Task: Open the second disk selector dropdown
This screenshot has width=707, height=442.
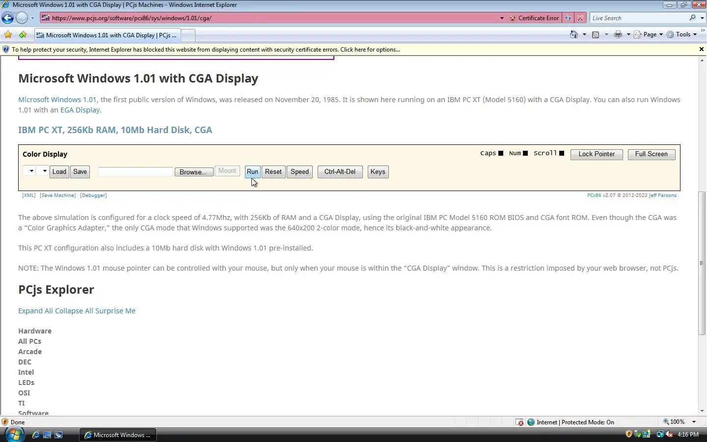Action: click(x=42, y=171)
